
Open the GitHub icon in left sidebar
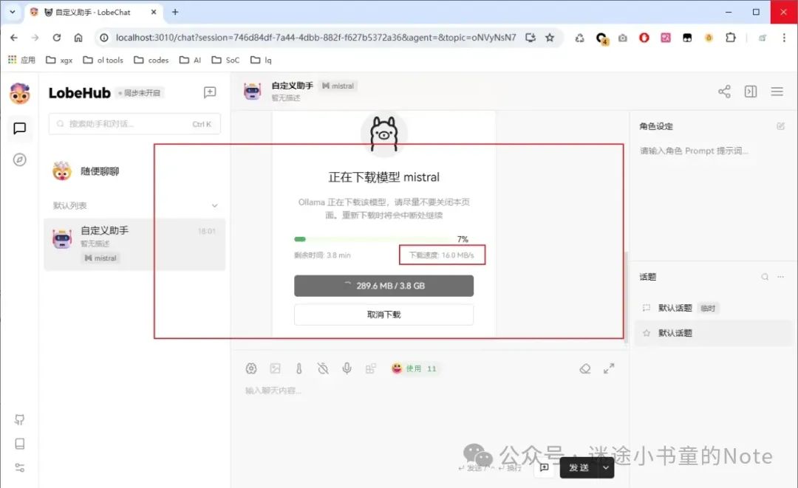[20, 419]
